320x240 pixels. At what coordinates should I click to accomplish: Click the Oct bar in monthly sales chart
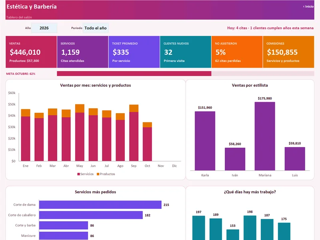pyautogui.click(x=147, y=142)
